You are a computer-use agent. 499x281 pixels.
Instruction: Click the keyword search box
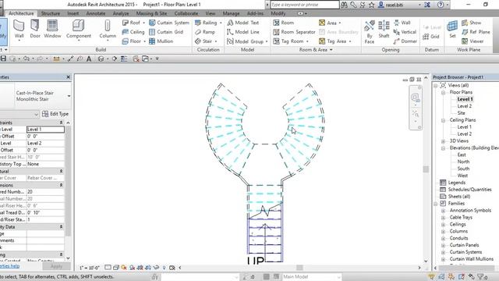point(305,5)
